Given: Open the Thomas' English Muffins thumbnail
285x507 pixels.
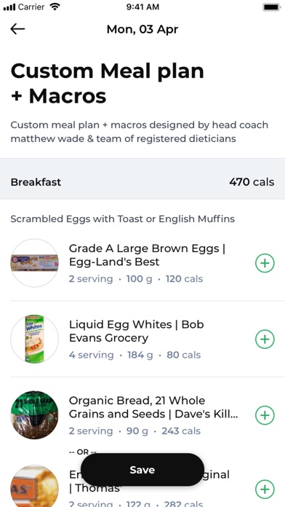Looking at the screenshot, I should click(x=35, y=486).
